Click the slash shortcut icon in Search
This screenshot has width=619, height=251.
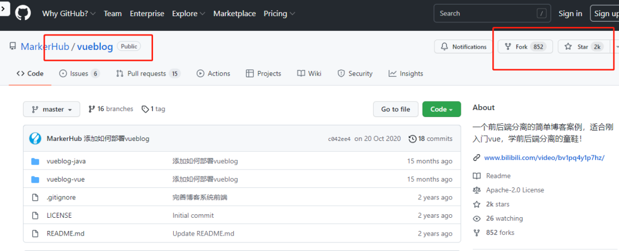(541, 13)
